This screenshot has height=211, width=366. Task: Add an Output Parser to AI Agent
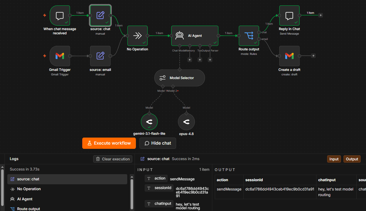click(210, 60)
